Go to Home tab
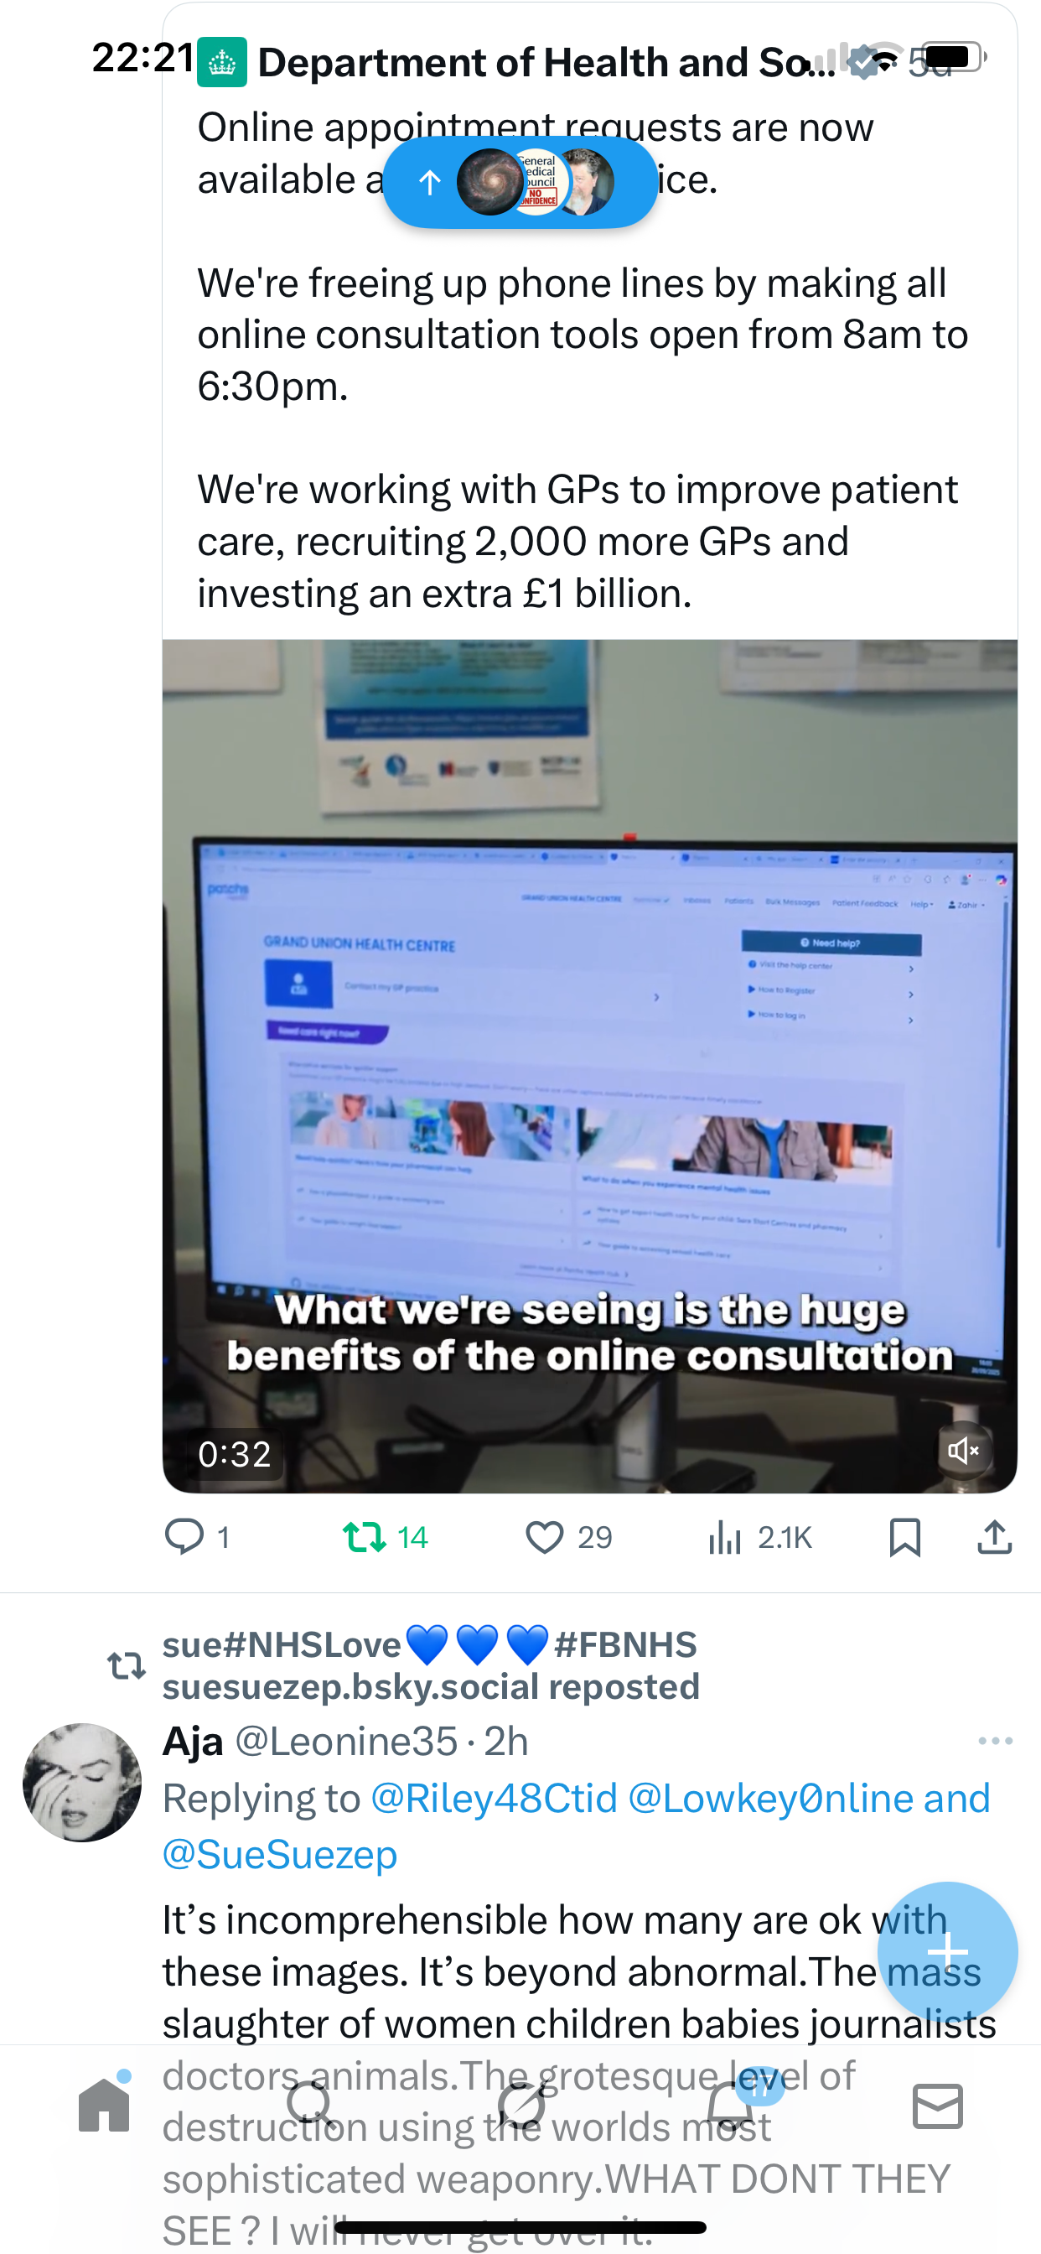The image size is (1041, 2254). point(104,2105)
